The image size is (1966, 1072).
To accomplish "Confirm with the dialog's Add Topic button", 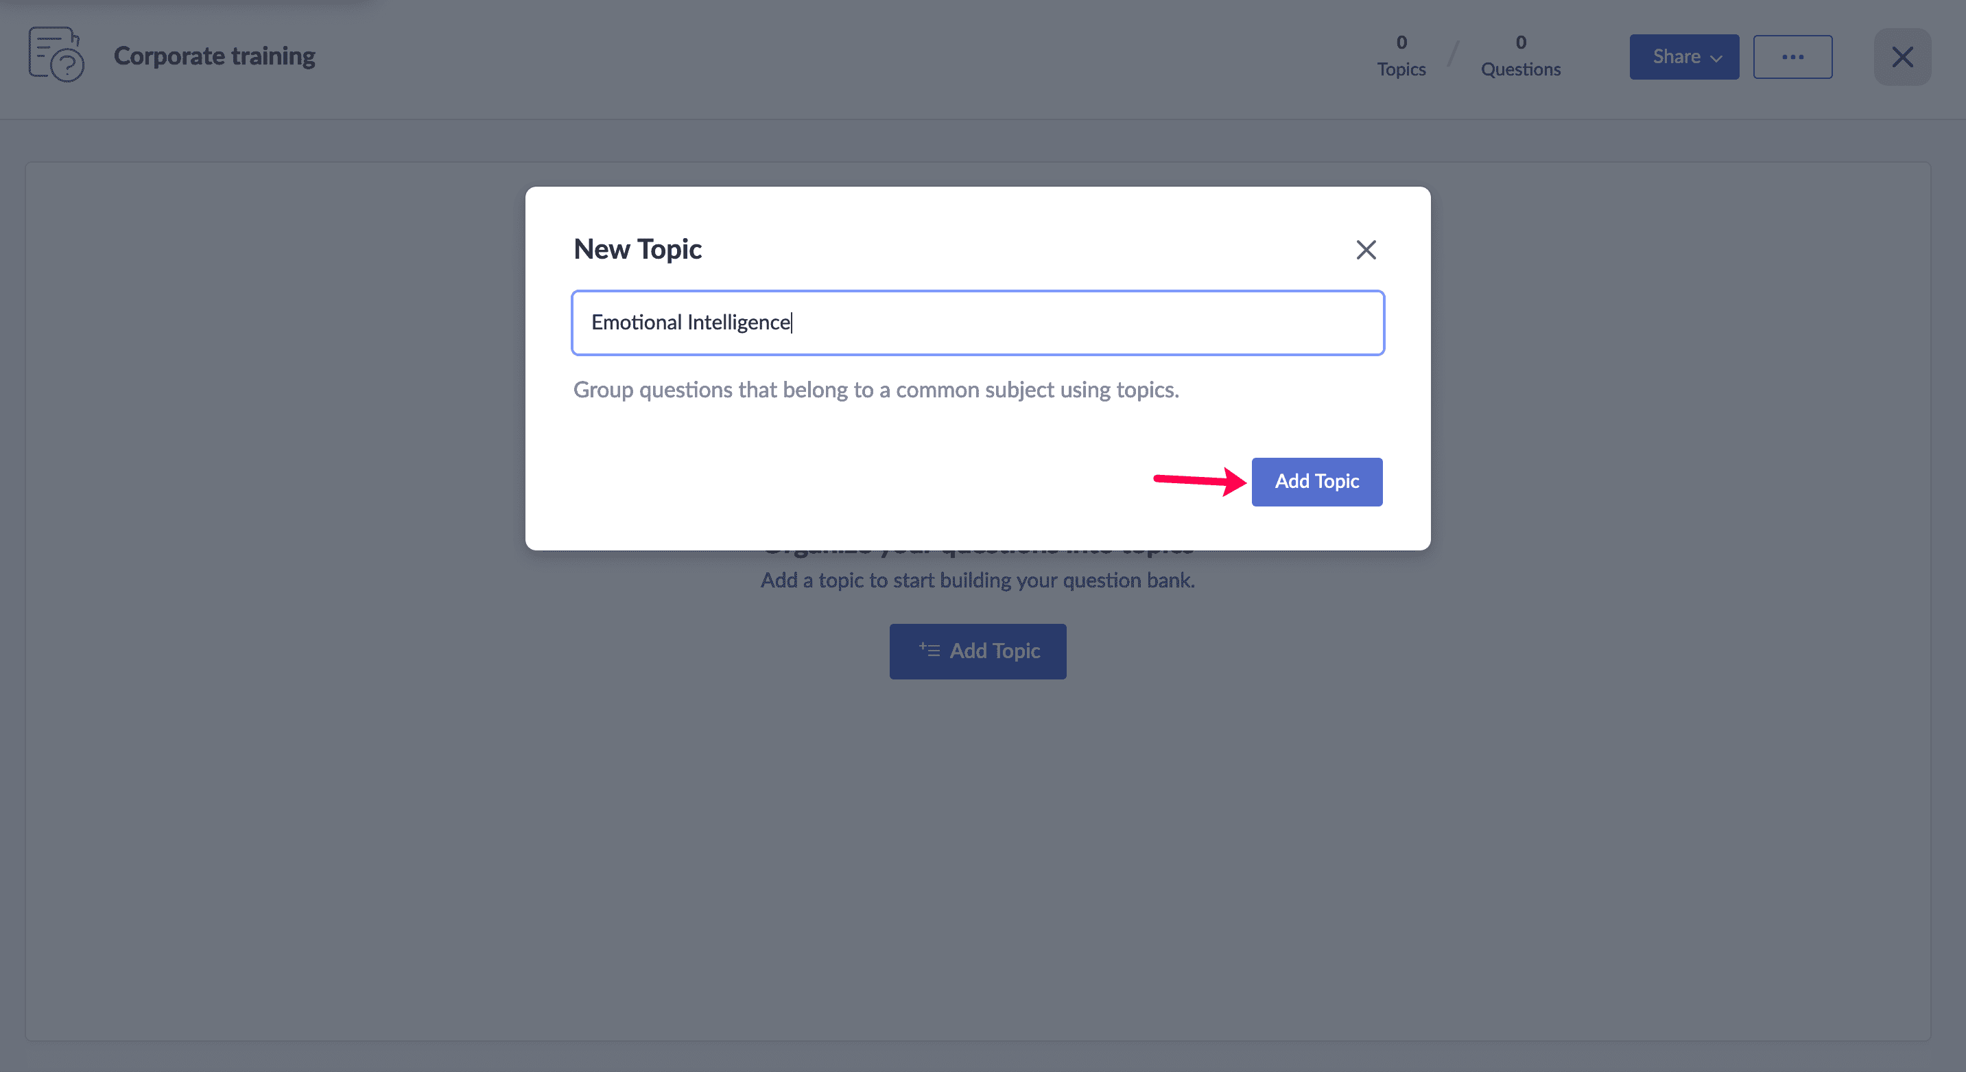I will click(1316, 481).
